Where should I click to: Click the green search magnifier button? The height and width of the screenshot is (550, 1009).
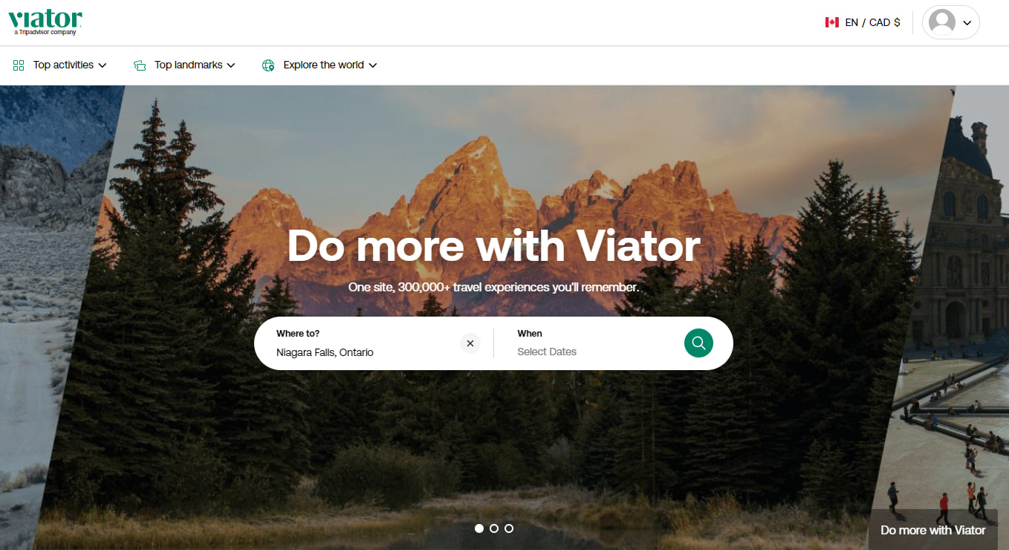(698, 343)
